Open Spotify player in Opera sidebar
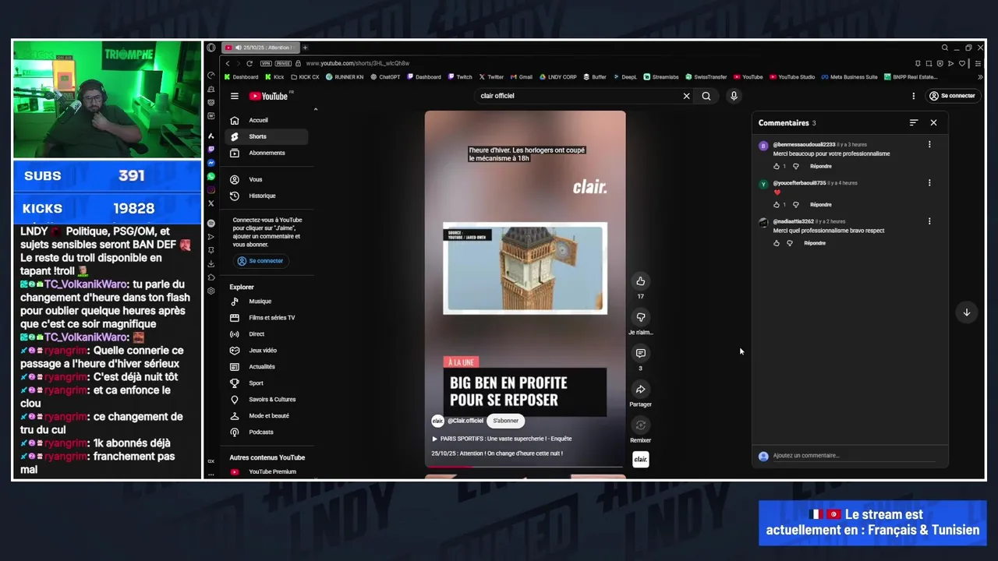Image resolution: width=998 pixels, height=561 pixels. 211,224
